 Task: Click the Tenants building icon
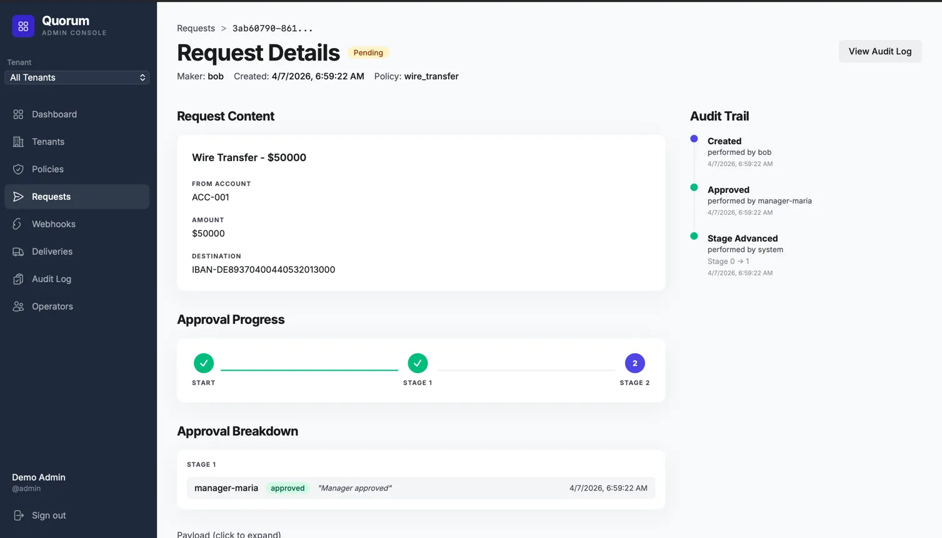click(x=18, y=142)
